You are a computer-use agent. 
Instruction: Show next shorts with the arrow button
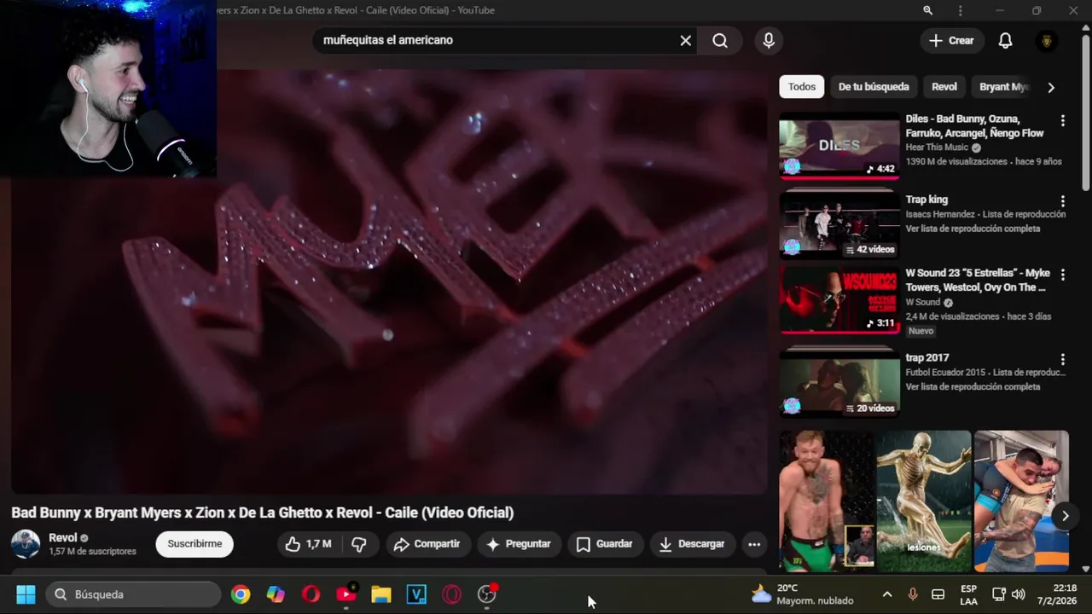click(x=1065, y=515)
